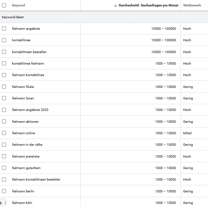This screenshot has width=209, height=208.
Task: Select the fielmann kontaktlinse checkbox
Action: coord(4,75)
